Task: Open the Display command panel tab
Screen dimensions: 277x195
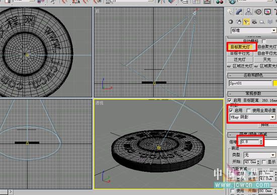Action: [267, 12]
